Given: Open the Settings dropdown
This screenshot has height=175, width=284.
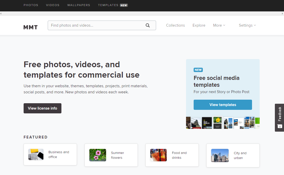Looking at the screenshot, I should (x=247, y=25).
